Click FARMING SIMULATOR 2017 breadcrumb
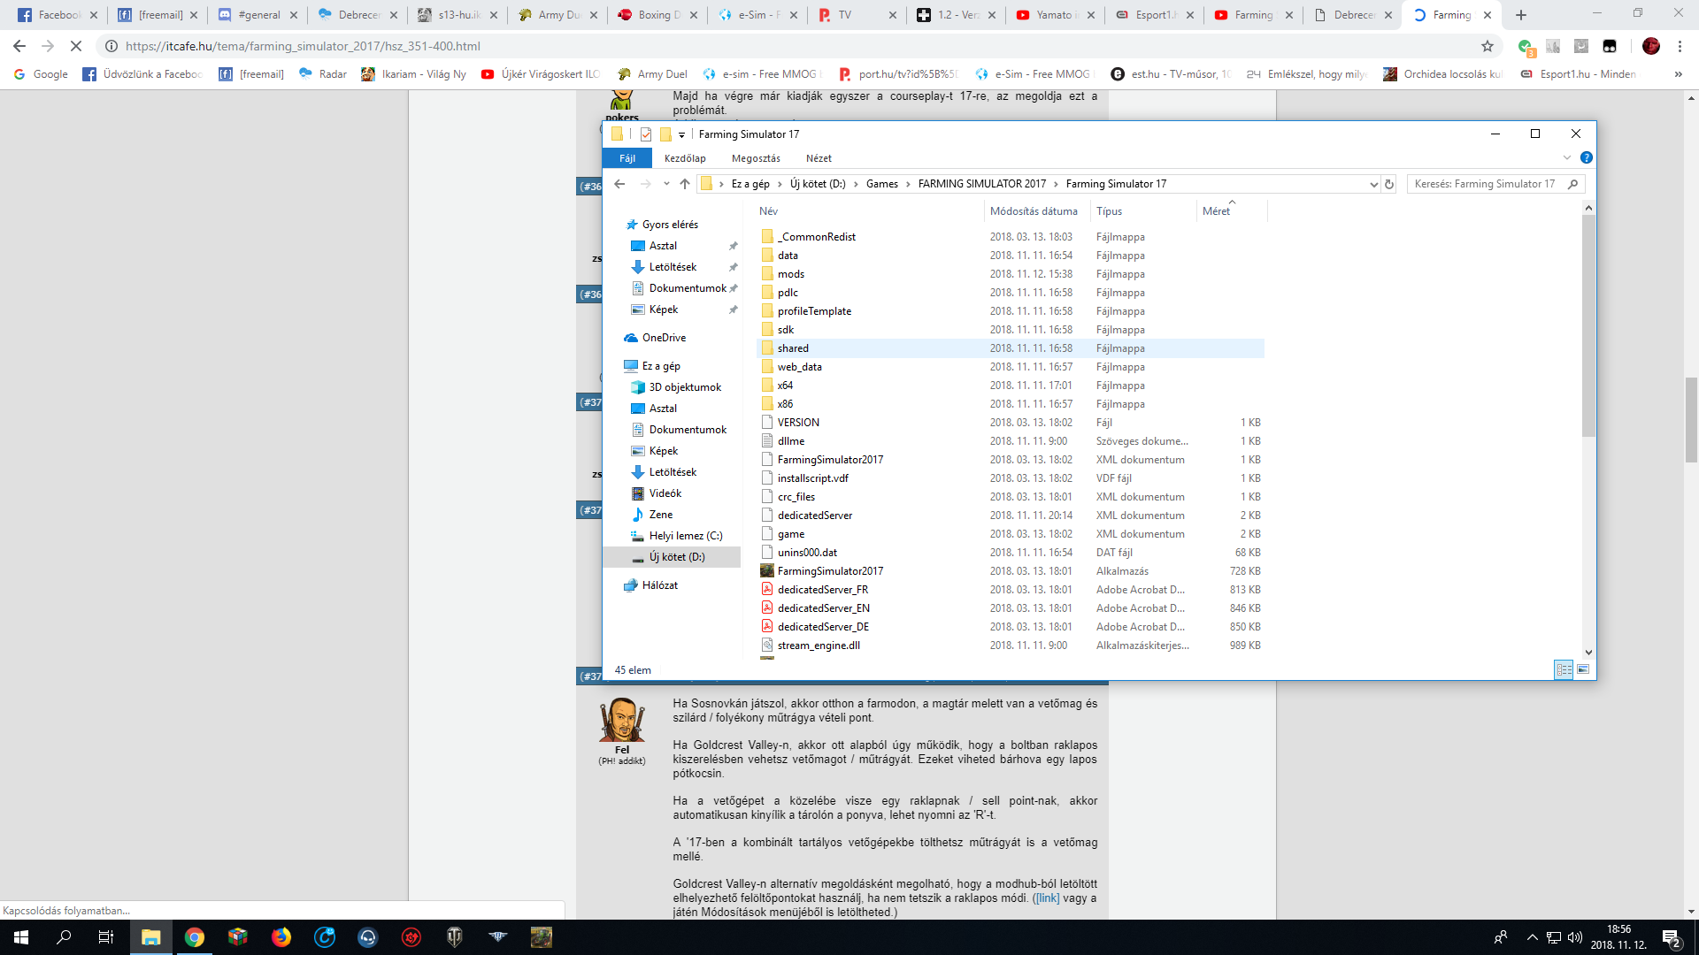The width and height of the screenshot is (1699, 955). pyautogui.click(x=981, y=184)
